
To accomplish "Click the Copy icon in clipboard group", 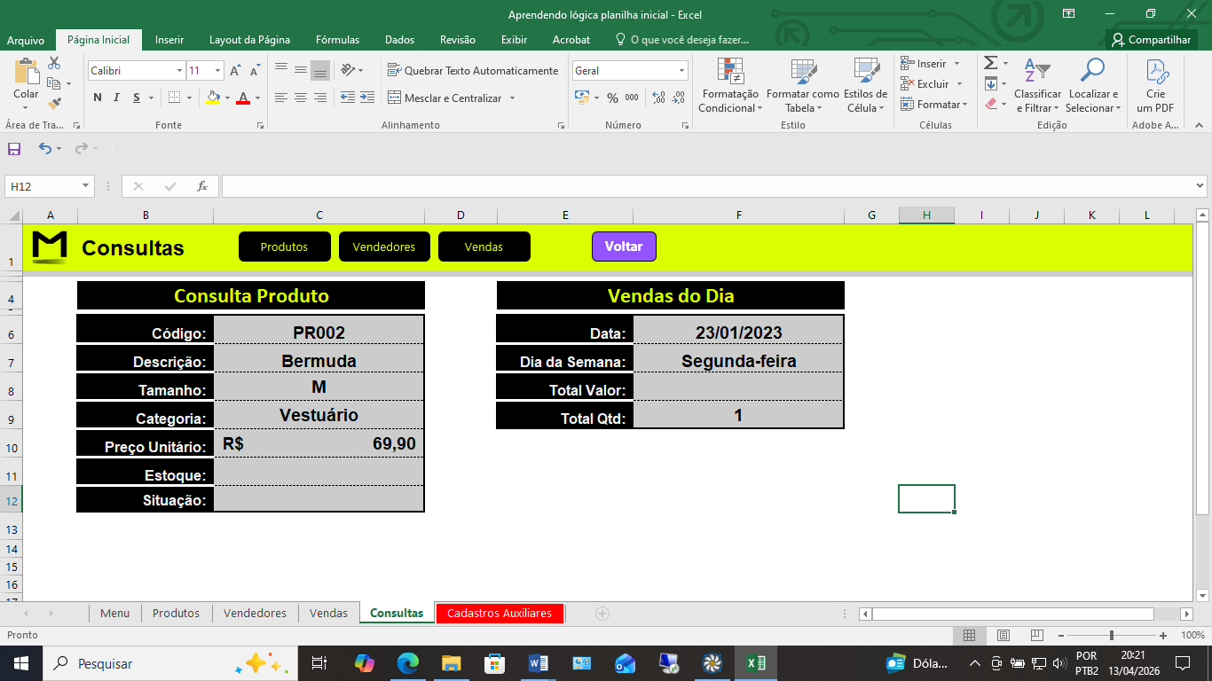I will (54, 83).
